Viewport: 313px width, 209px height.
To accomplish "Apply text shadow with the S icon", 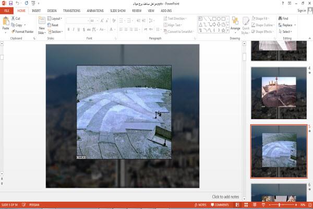I will [x=84, y=30].
